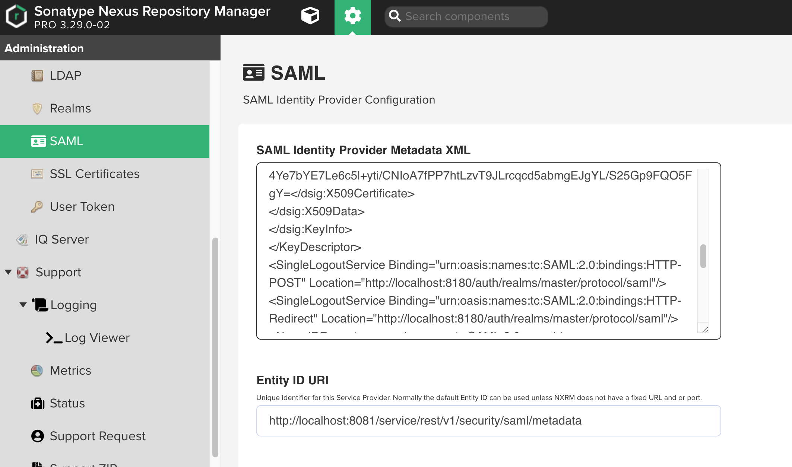Image resolution: width=792 pixels, height=467 pixels.
Task: Click the SSL Certificates icon
Action: coord(37,174)
